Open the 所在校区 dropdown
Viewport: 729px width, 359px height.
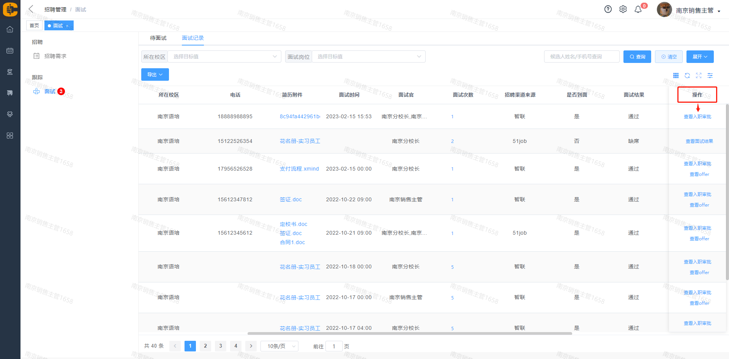pyautogui.click(x=224, y=57)
